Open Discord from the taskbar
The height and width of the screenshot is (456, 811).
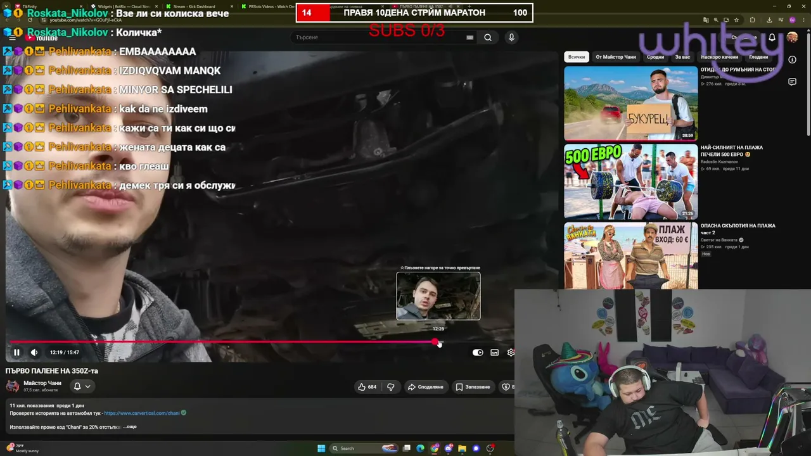[x=449, y=448]
